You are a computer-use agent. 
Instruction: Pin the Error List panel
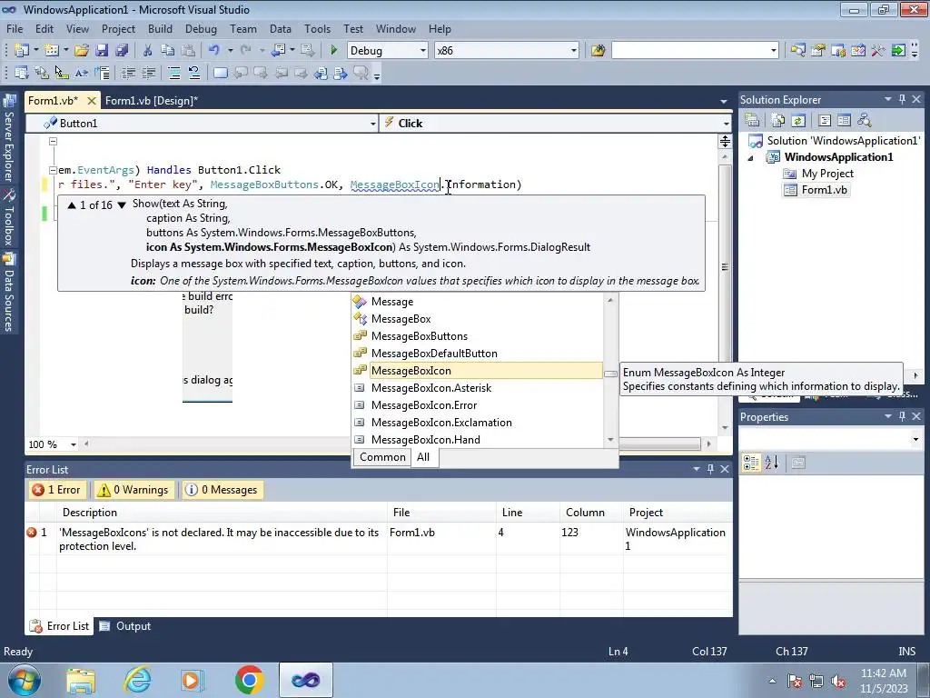pyautogui.click(x=710, y=470)
